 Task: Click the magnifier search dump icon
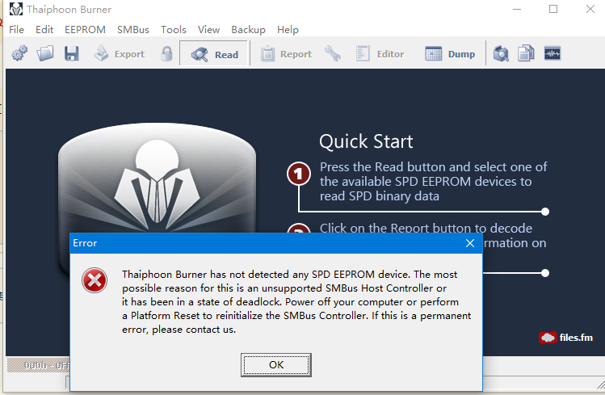(x=501, y=53)
